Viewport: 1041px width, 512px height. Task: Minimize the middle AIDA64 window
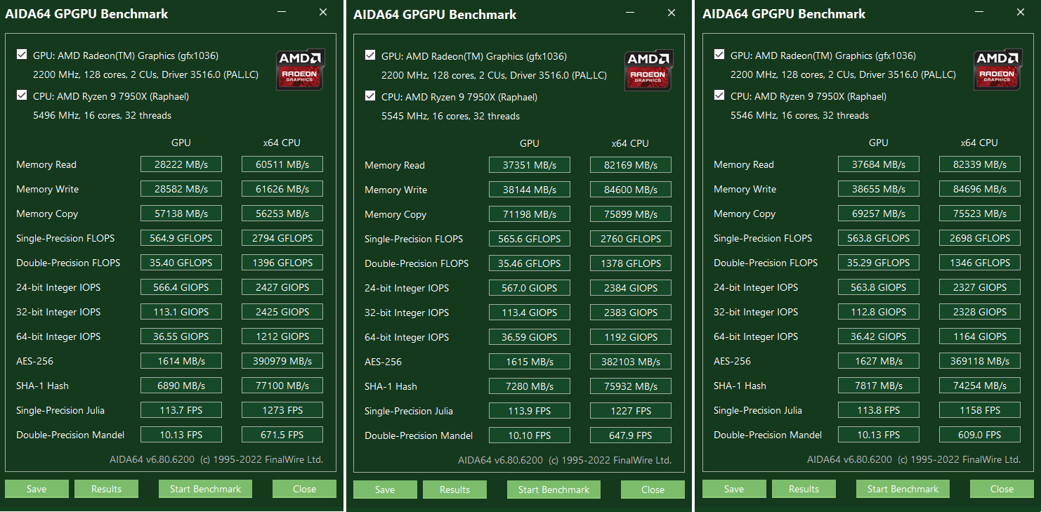coord(629,13)
